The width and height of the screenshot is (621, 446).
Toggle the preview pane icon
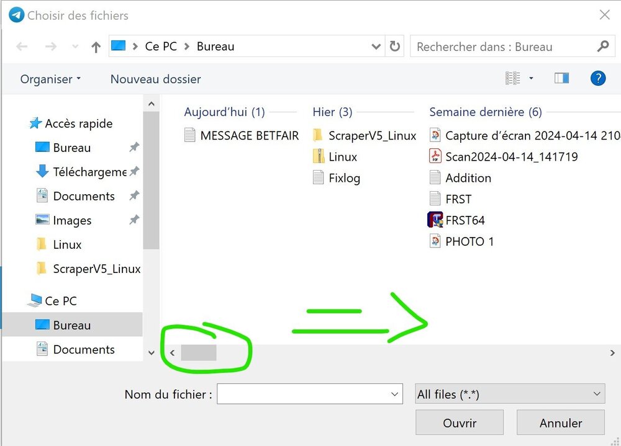tap(561, 78)
